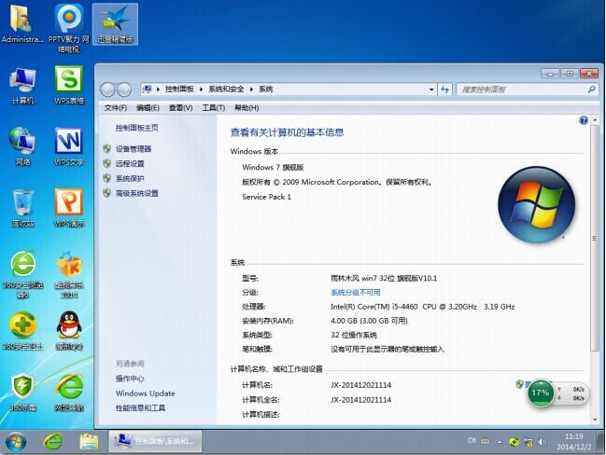606x455 pixels.
Task: Open the green IE web navigation desktop icon
Action: tap(69, 393)
